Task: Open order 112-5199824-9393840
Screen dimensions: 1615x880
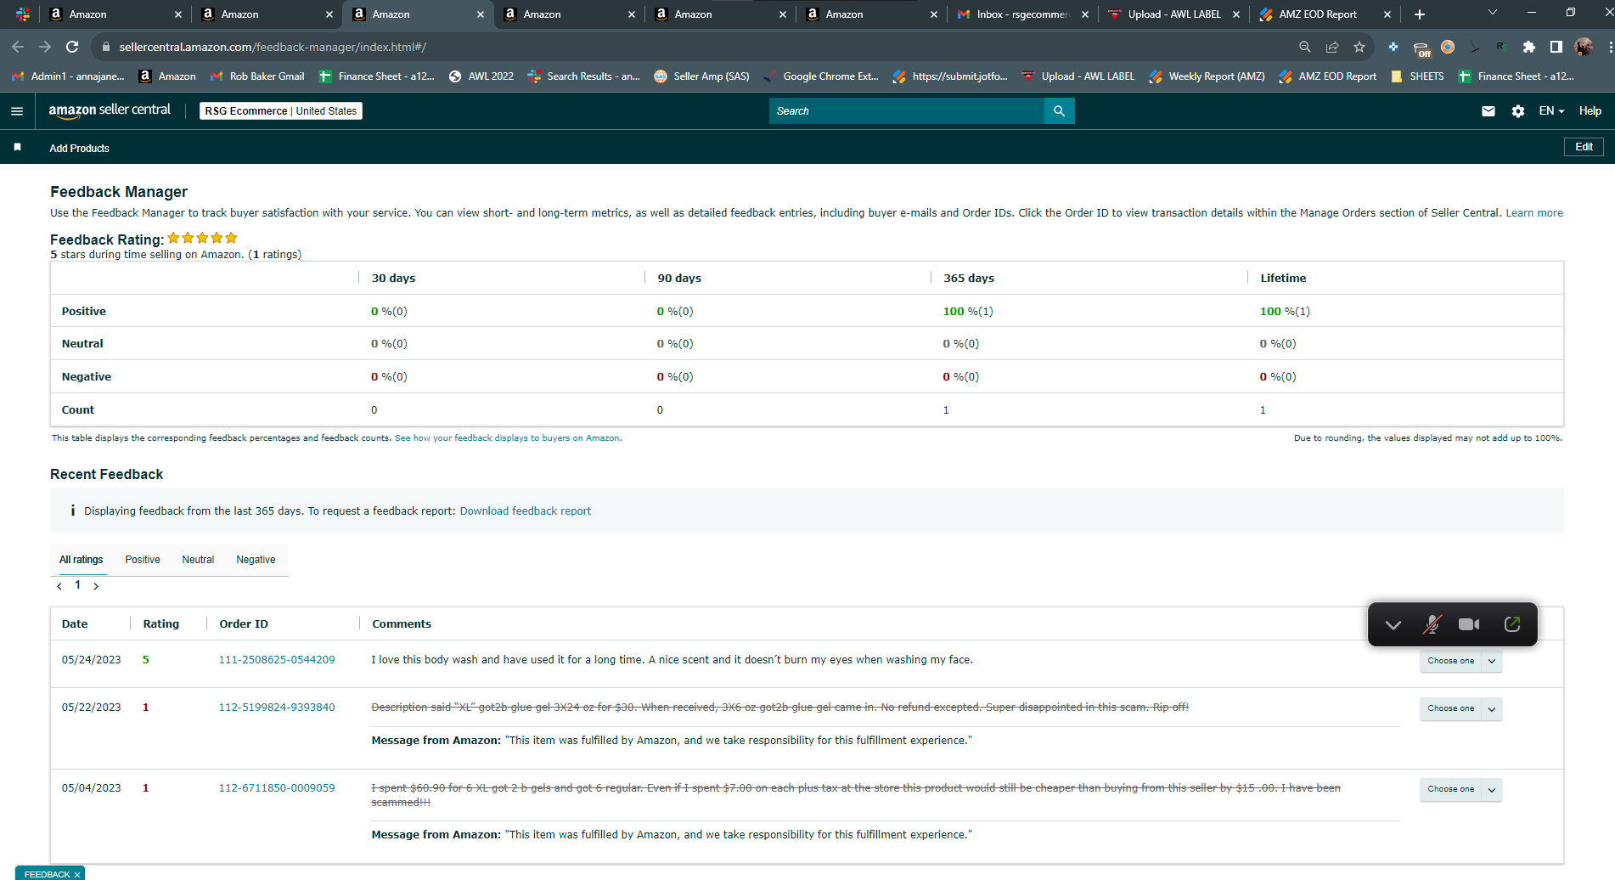Action: coord(277,708)
